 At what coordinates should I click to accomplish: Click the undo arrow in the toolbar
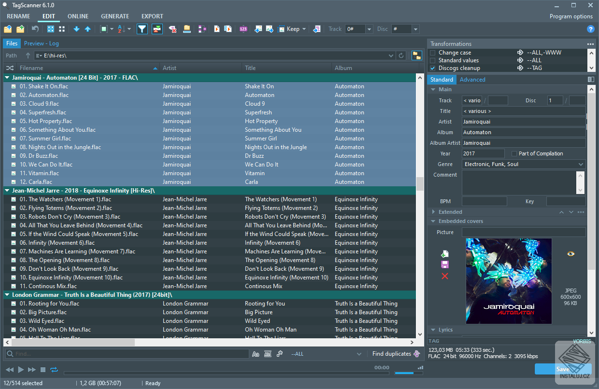tap(35, 29)
